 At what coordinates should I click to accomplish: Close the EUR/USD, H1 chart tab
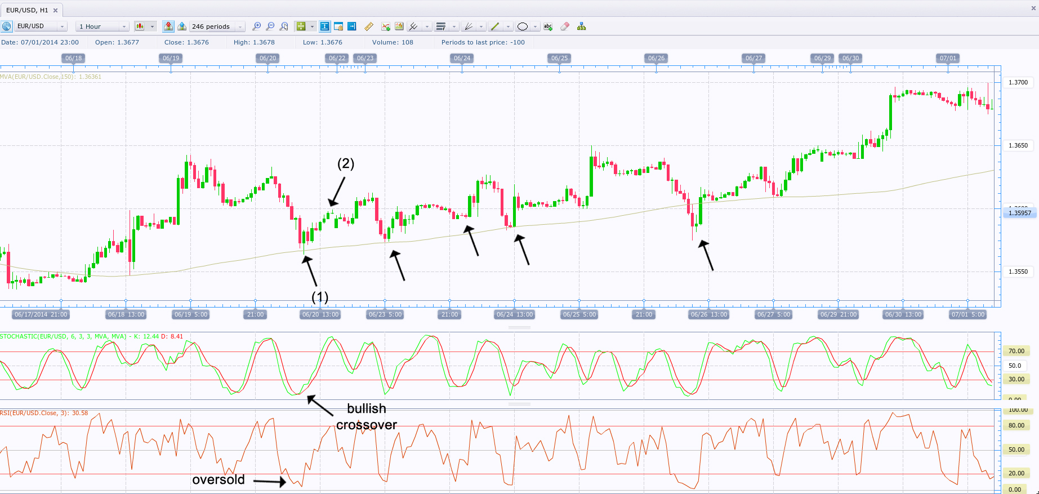click(56, 10)
